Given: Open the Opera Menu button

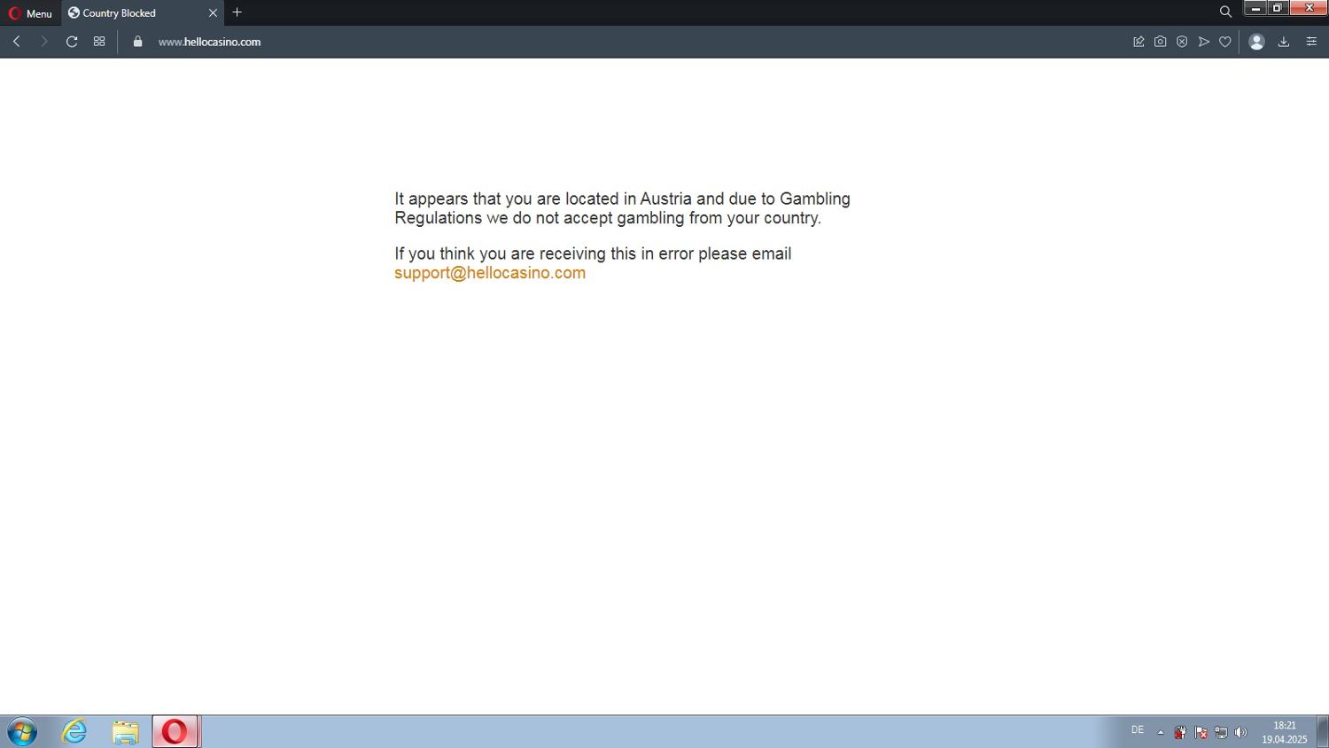Looking at the screenshot, I should click(30, 13).
